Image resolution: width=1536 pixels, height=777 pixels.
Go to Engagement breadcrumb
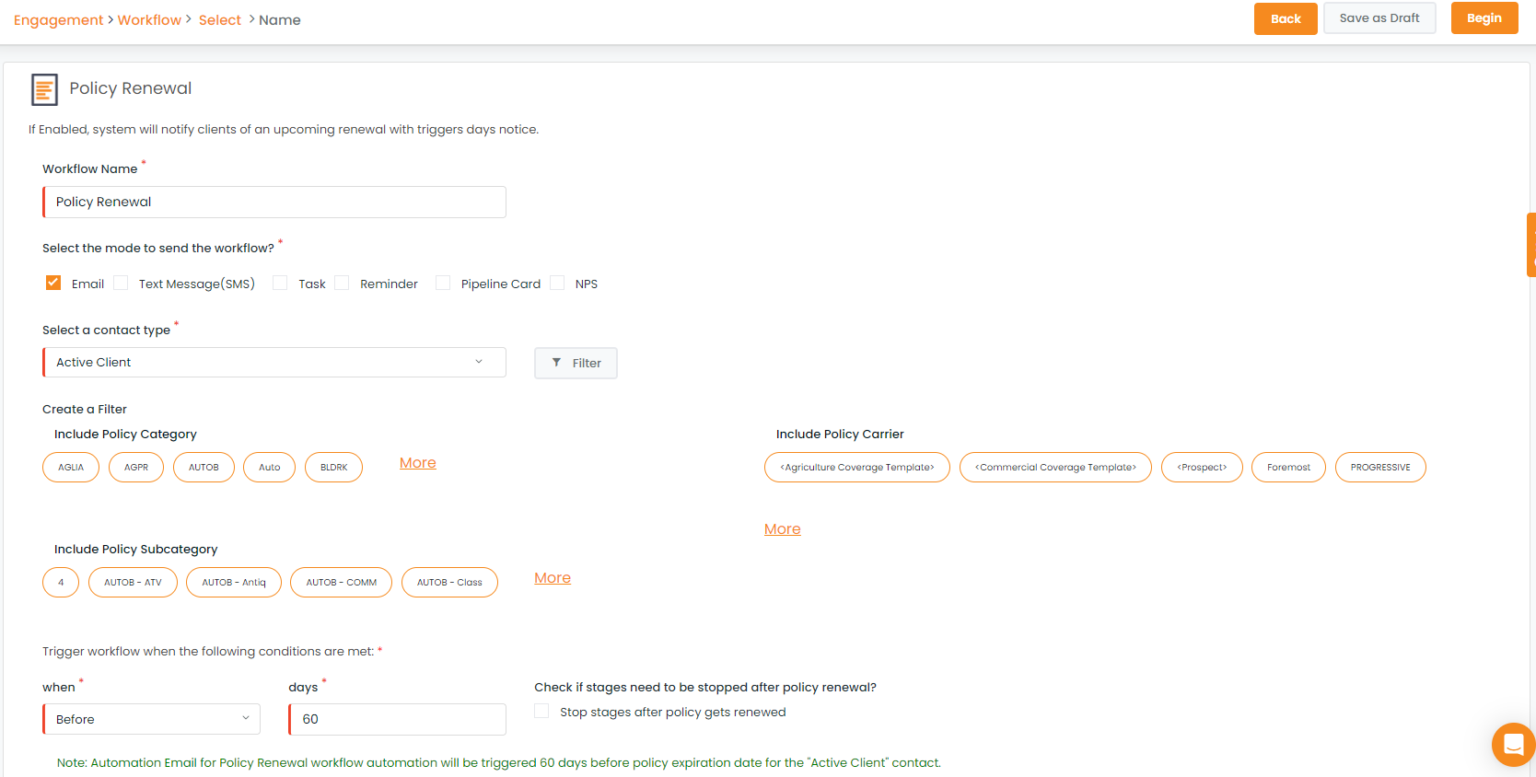click(x=58, y=20)
